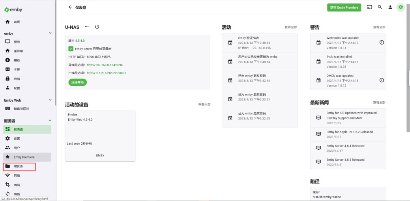The image size is (410, 201).
Task: Open the three-dot menu beside U-NAS
Action: pyautogui.click(x=87, y=27)
